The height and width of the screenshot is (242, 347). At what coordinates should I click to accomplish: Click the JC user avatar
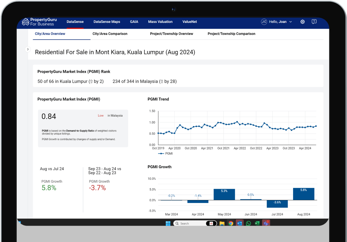[x=264, y=22]
